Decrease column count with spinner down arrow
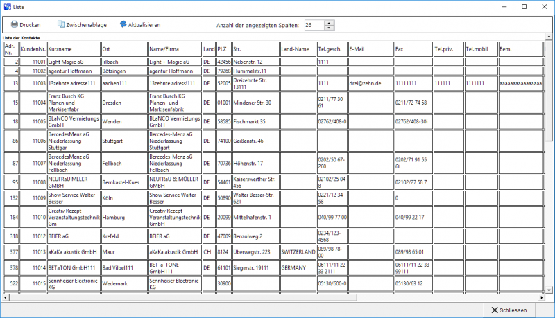 pos(329,28)
